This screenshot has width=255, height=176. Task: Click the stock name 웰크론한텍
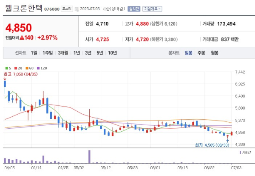coord(23,8)
